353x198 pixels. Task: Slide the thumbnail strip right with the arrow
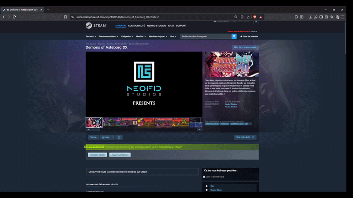click(199, 129)
